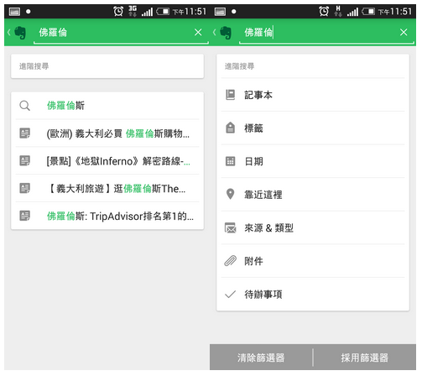Tap the calendar icon next to 日期
This screenshot has width=422, height=376.
[230, 161]
